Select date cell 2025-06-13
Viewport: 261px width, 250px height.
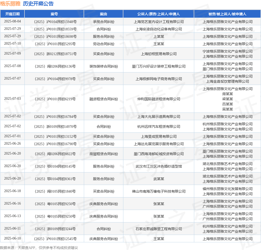tap(12, 216)
